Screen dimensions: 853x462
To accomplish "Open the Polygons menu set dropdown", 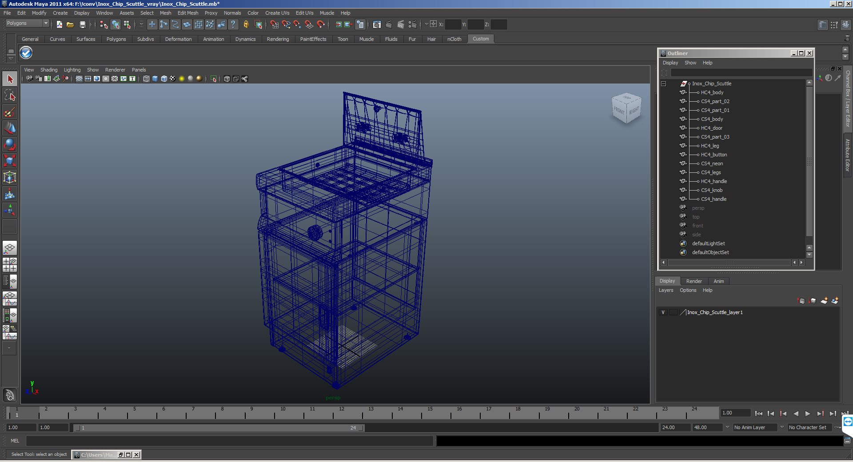I will (27, 24).
